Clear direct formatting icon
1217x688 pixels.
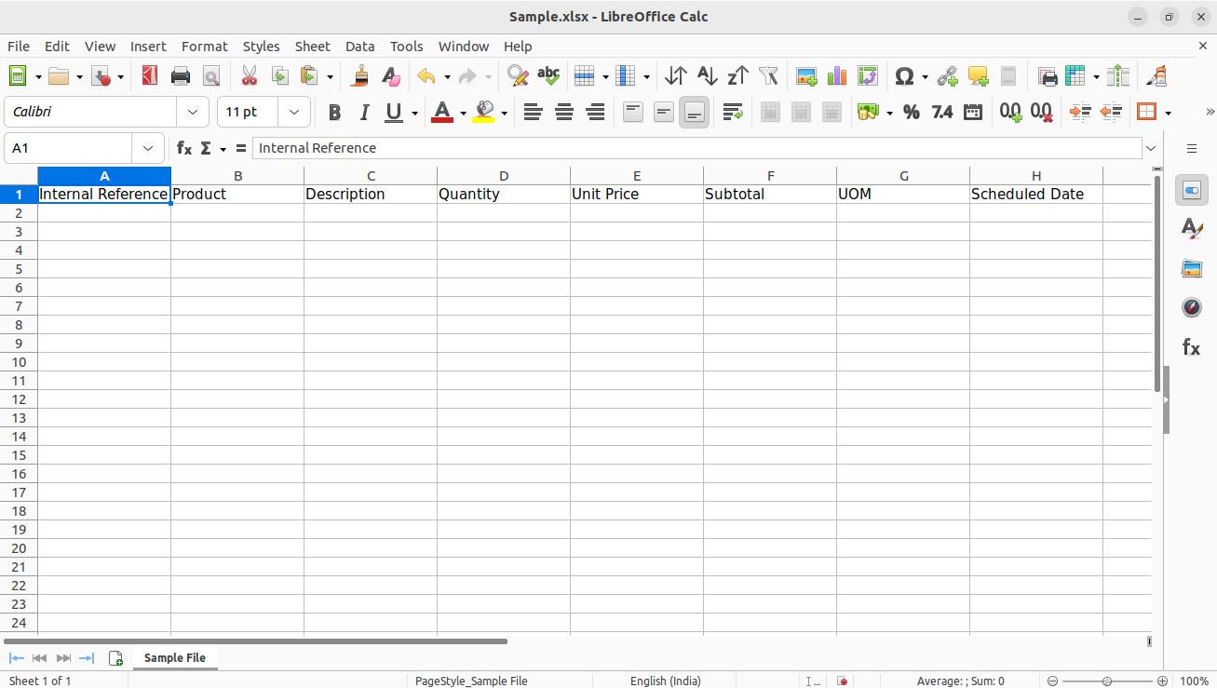pos(390,76)
